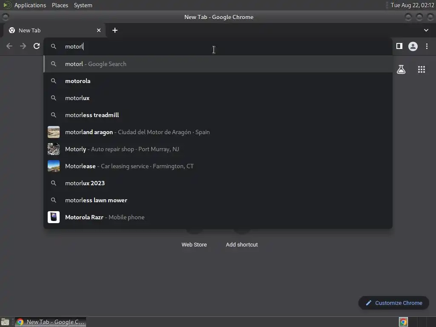Click the Add shortcut label
436x327 pixels.
pos(242,245)
